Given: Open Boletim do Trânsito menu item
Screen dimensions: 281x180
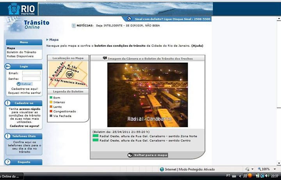Looking at the screenshot, I should pyautogui.click(x=21, y=52).
